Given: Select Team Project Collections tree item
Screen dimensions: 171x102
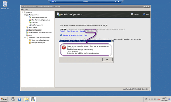Looking at the screenshot, I should coord(39,17).
